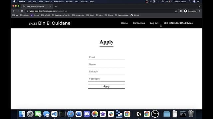Open Photos from the dock
The width and height of the screenshot is (213, 119).
[x=95, y=114]
